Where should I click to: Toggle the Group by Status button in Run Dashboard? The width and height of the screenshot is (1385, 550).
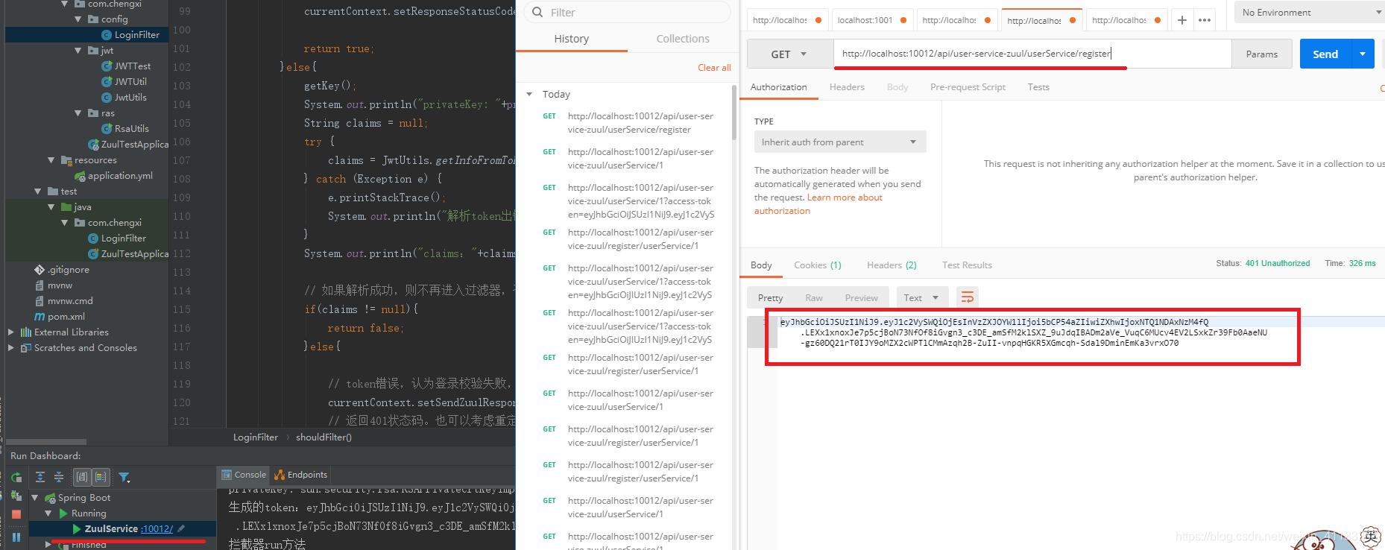pyautogui.click(x=101, y=477)
